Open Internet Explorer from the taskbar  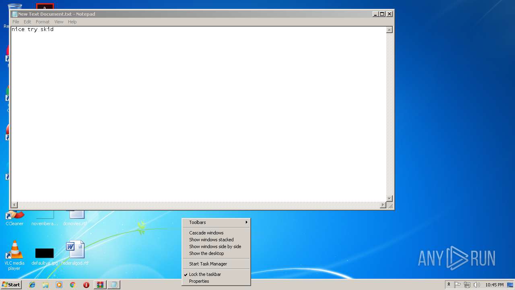tap(32, 285)
